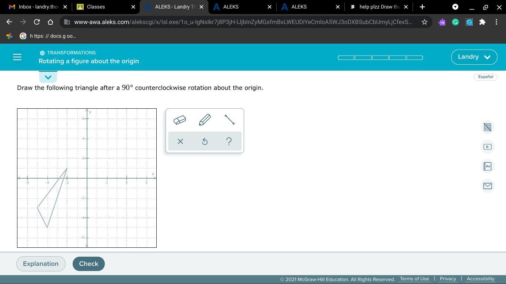Expand the Landry account dropdown
506x284 pixels.
[474, 57]
